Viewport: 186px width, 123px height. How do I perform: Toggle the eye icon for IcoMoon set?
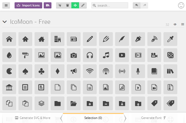175,24
